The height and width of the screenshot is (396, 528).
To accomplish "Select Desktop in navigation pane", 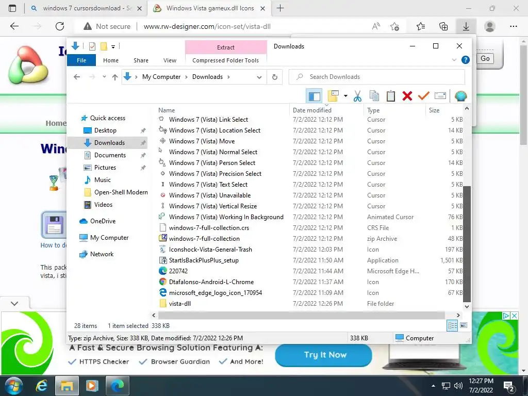I will tap(105, 130).
